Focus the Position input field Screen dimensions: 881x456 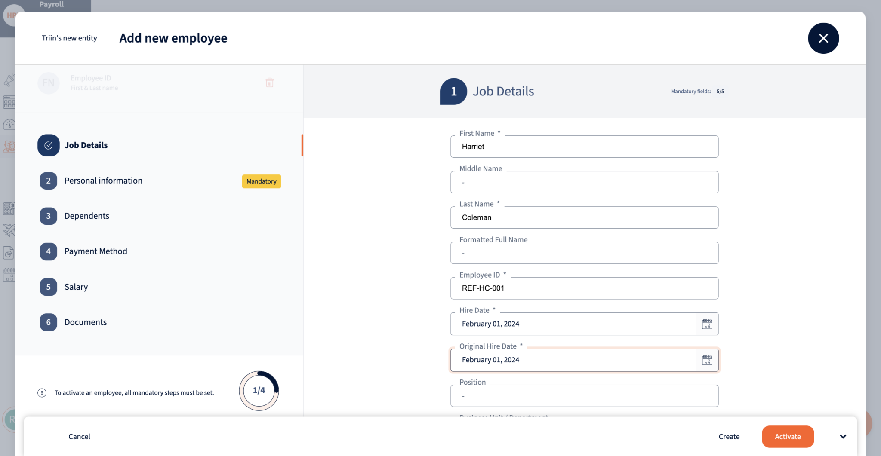[x=584, y=396]
